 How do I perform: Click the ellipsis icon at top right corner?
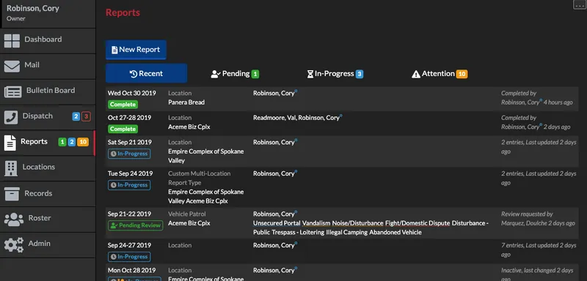580,4
